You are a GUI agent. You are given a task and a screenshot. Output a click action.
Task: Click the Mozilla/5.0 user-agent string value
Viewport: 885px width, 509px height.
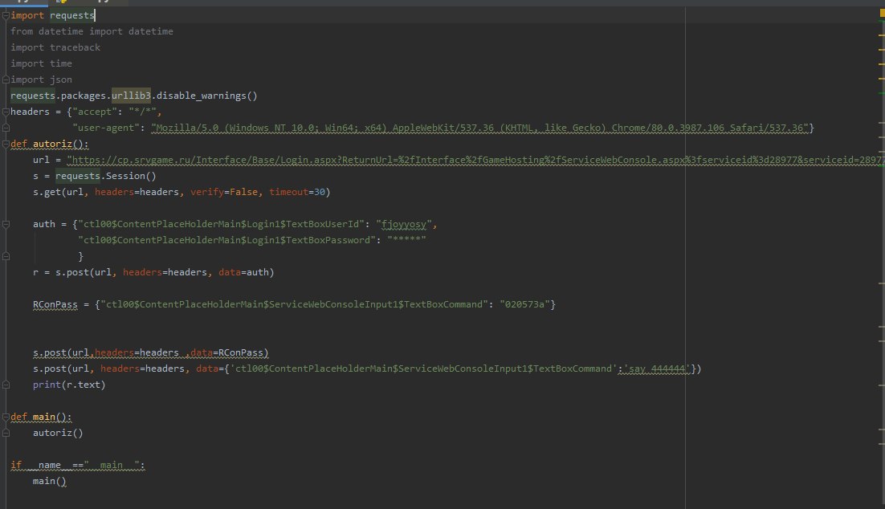479,128
